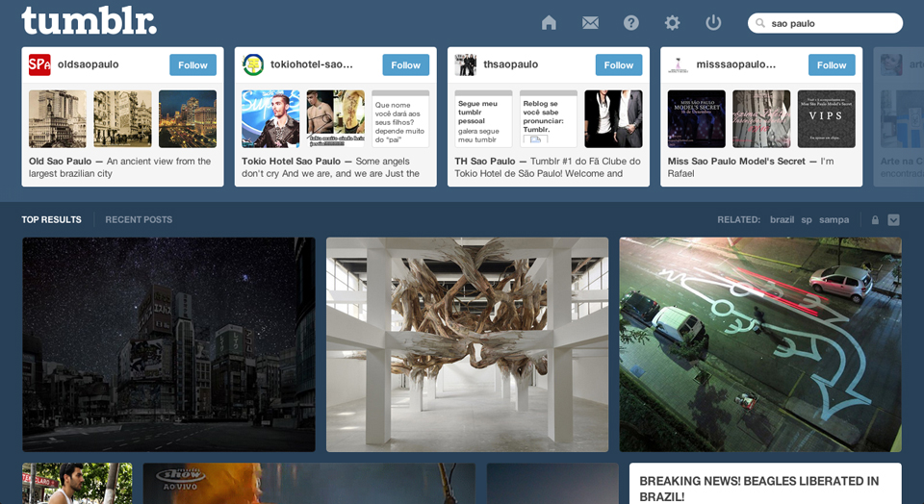
Task: Open oldsaopaulo sepia tower building thumbnail
Action: (x=58, y=118)
